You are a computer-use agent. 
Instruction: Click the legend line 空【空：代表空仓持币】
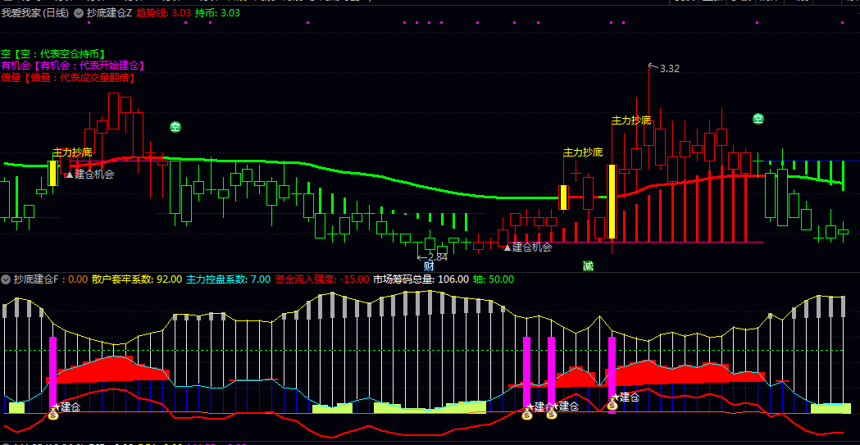(52, 54)
